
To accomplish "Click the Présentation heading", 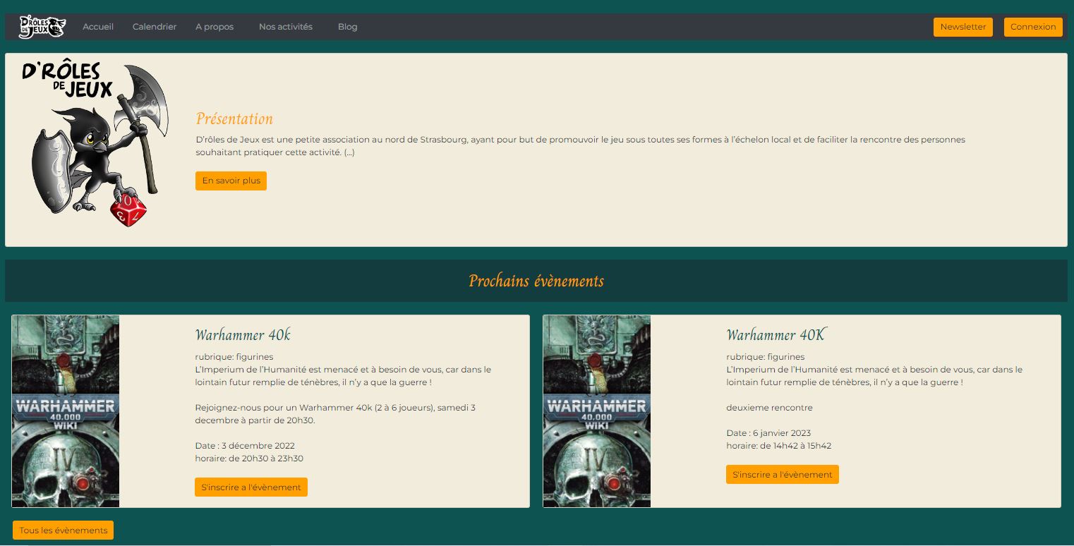I will pos(234,119).
